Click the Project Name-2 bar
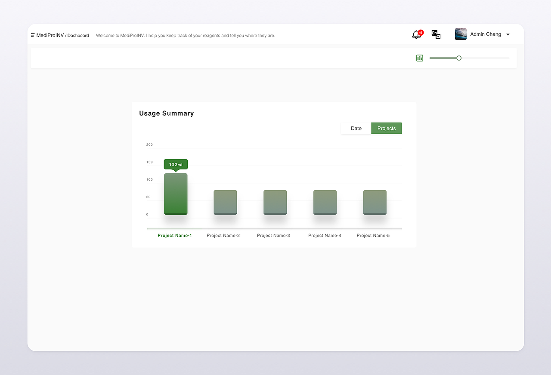This screenshot has width=551, height=375. point(225,202)
